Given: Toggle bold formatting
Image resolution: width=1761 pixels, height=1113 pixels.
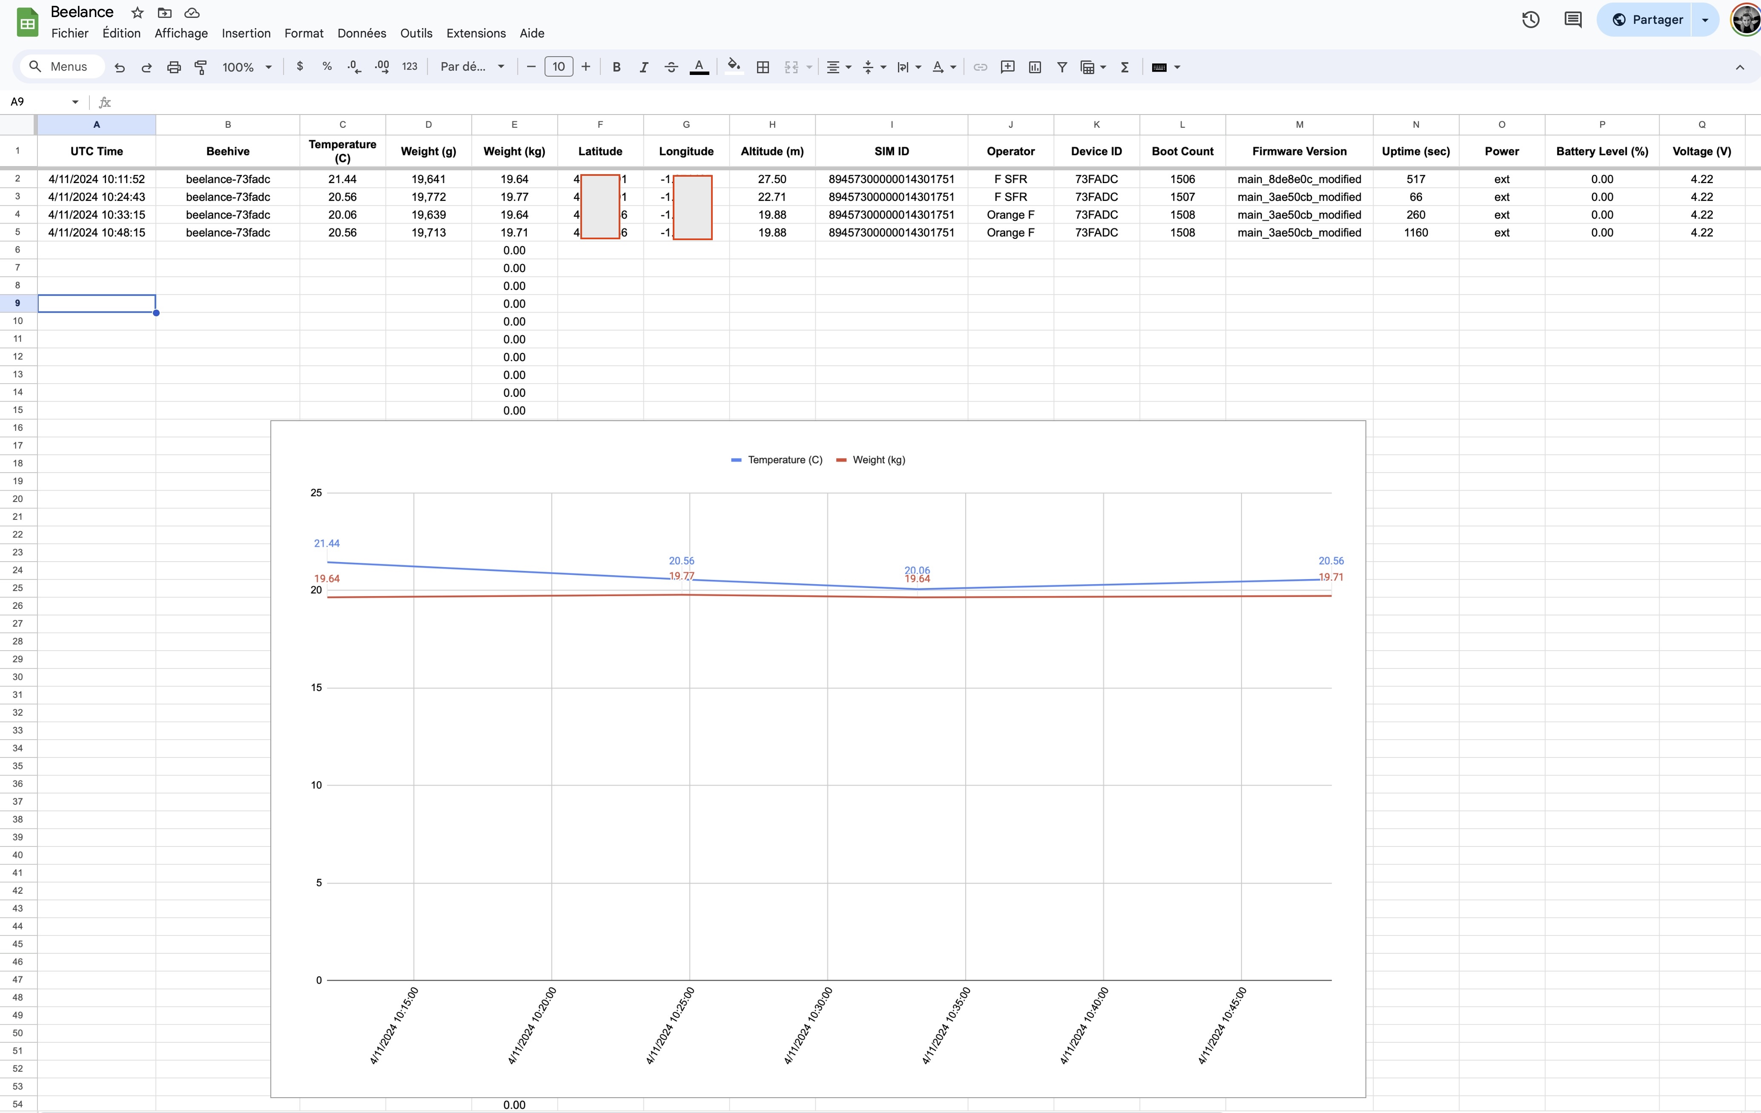Looking at the screenshot, I should (x=617, y=67).
